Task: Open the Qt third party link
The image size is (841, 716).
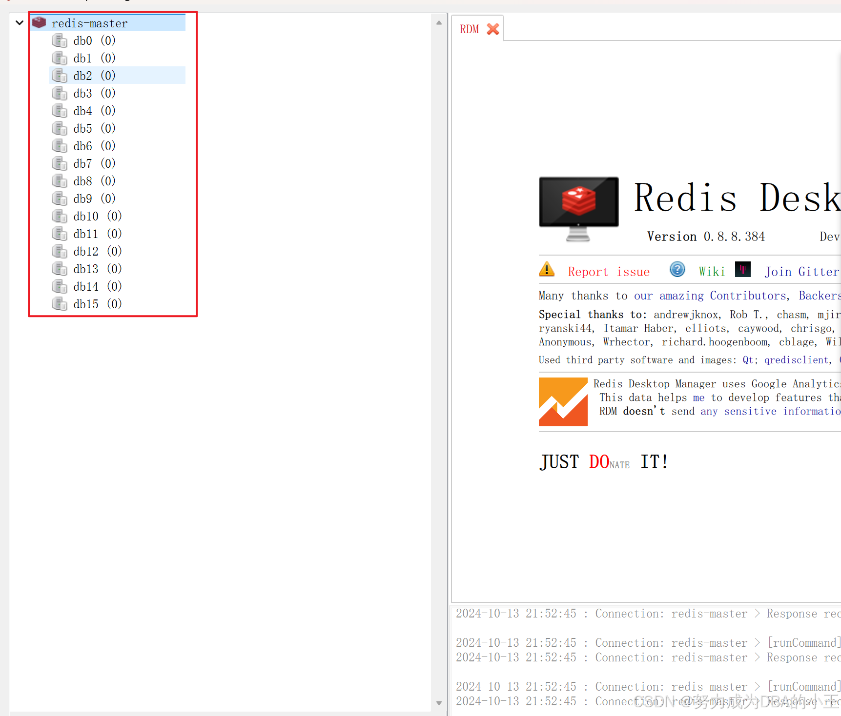Action: coord(749,360)
